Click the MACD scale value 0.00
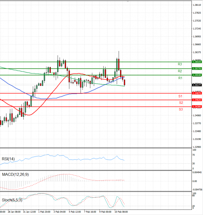The image size is (203, 215). tap(195, 181)
